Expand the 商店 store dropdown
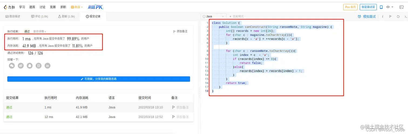This screenshot has height=134, width=408. tap(77, 7)
